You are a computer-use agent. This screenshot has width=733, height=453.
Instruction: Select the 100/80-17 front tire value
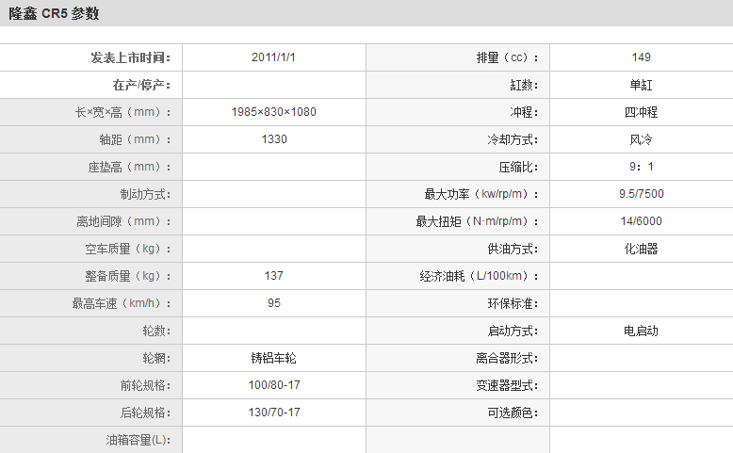pos(273,385)
